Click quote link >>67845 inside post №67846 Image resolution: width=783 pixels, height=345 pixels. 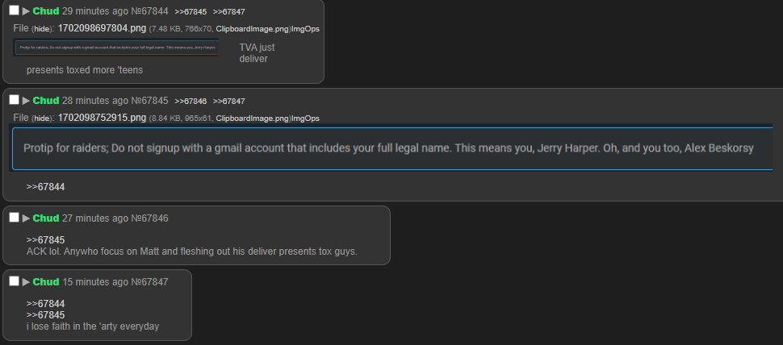(x=45, y=240)
